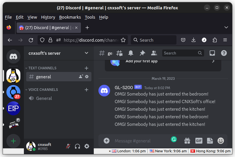Open Firefox account J icon
The image size is (235, 157).
pyautogui.click(x=204, y=40)
